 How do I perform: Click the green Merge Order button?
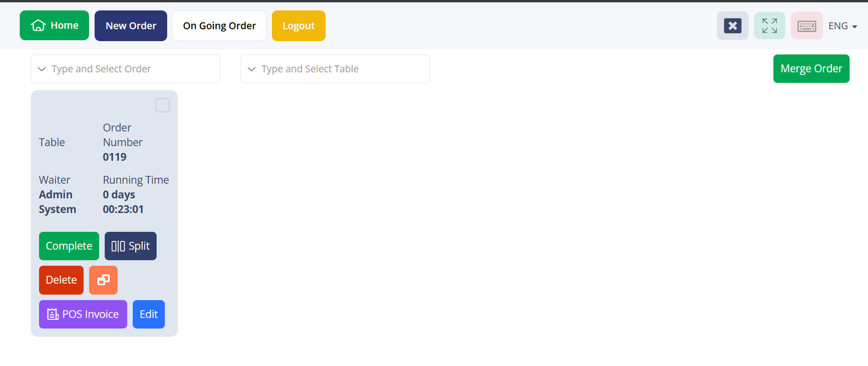tap(811, 69)
